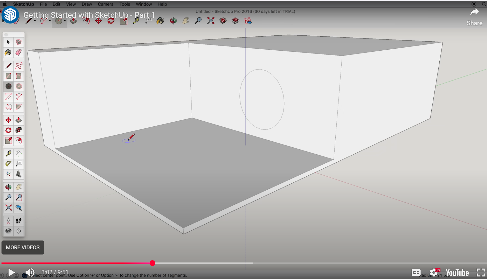Click the Share video button

pyautogui.click(x=474, y=17)
